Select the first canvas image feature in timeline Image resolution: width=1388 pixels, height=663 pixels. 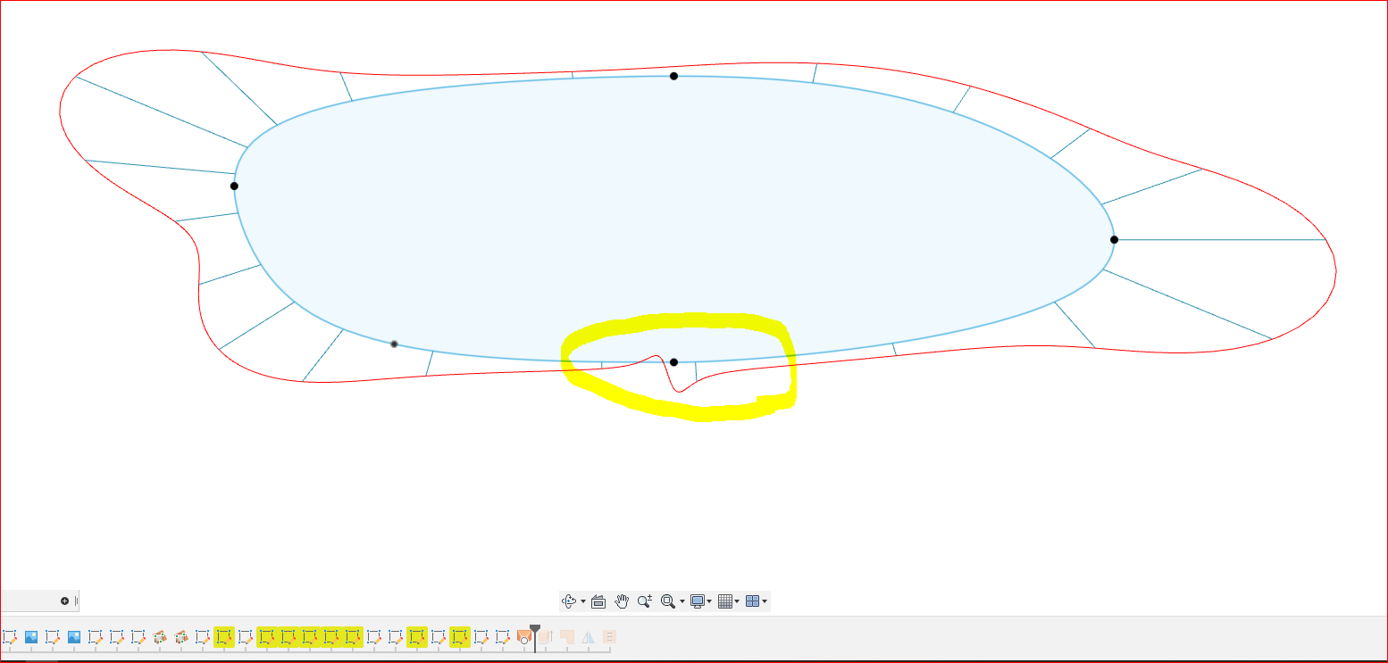coord(31,637)
